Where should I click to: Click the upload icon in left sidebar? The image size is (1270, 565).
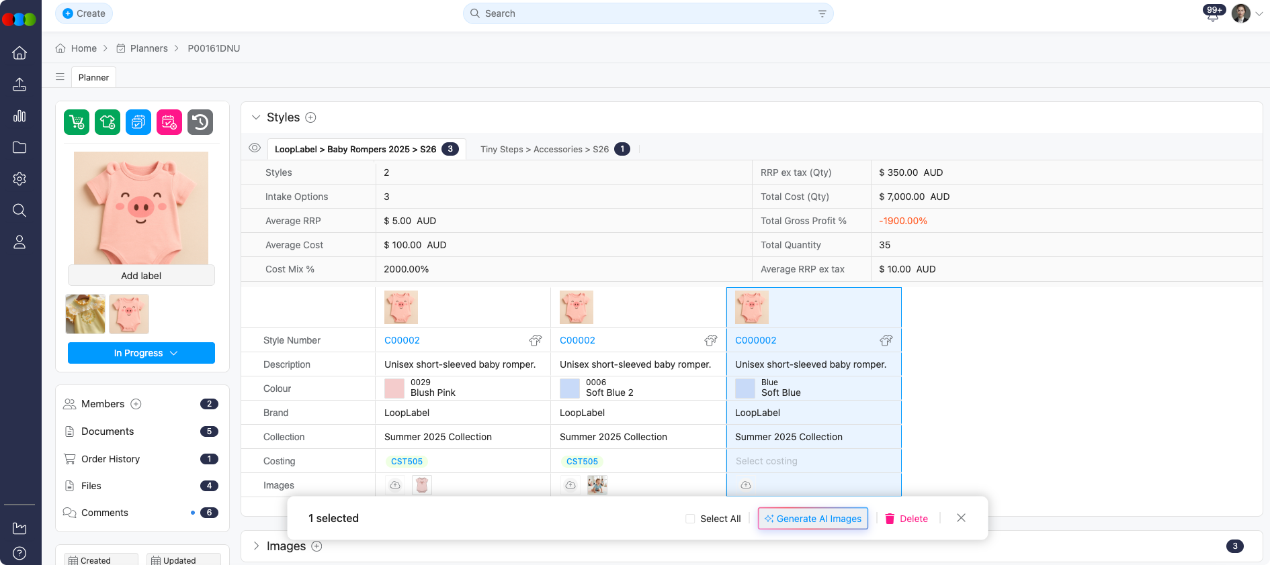coord(19,85)
